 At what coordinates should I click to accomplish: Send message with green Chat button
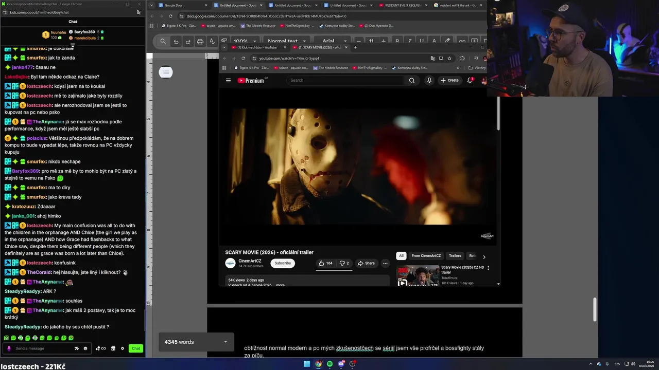(136, 348)
